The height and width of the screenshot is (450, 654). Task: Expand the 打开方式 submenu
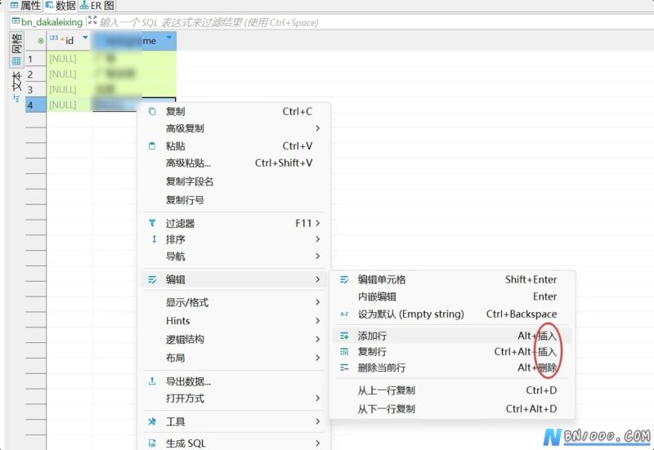[318, 399]
